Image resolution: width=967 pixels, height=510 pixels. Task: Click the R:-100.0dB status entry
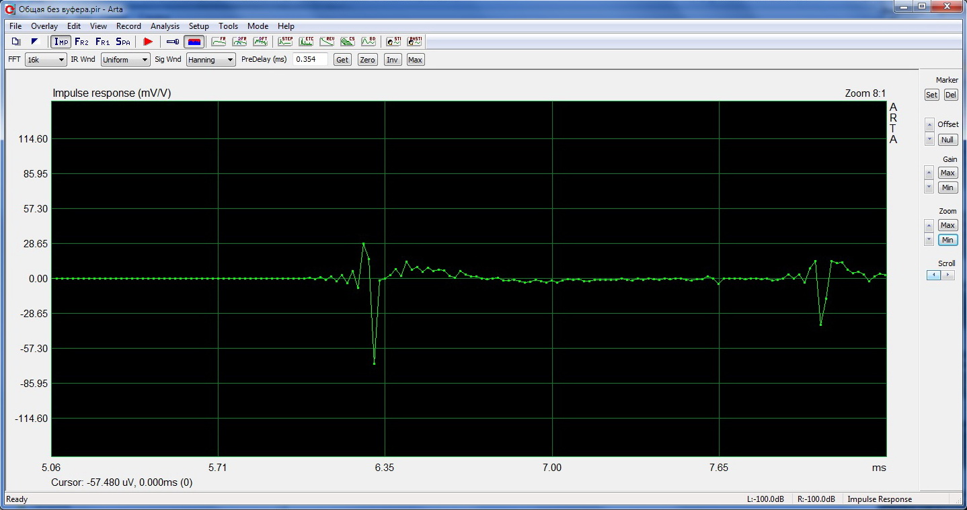pos(816,499)
